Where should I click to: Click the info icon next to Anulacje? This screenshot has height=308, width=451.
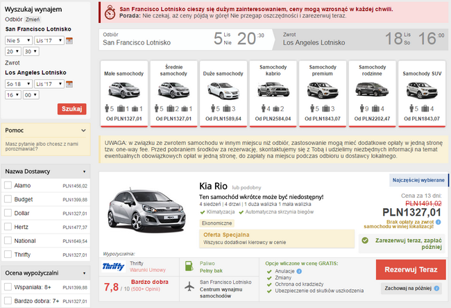pyautogui.click(x=299, y=273)
